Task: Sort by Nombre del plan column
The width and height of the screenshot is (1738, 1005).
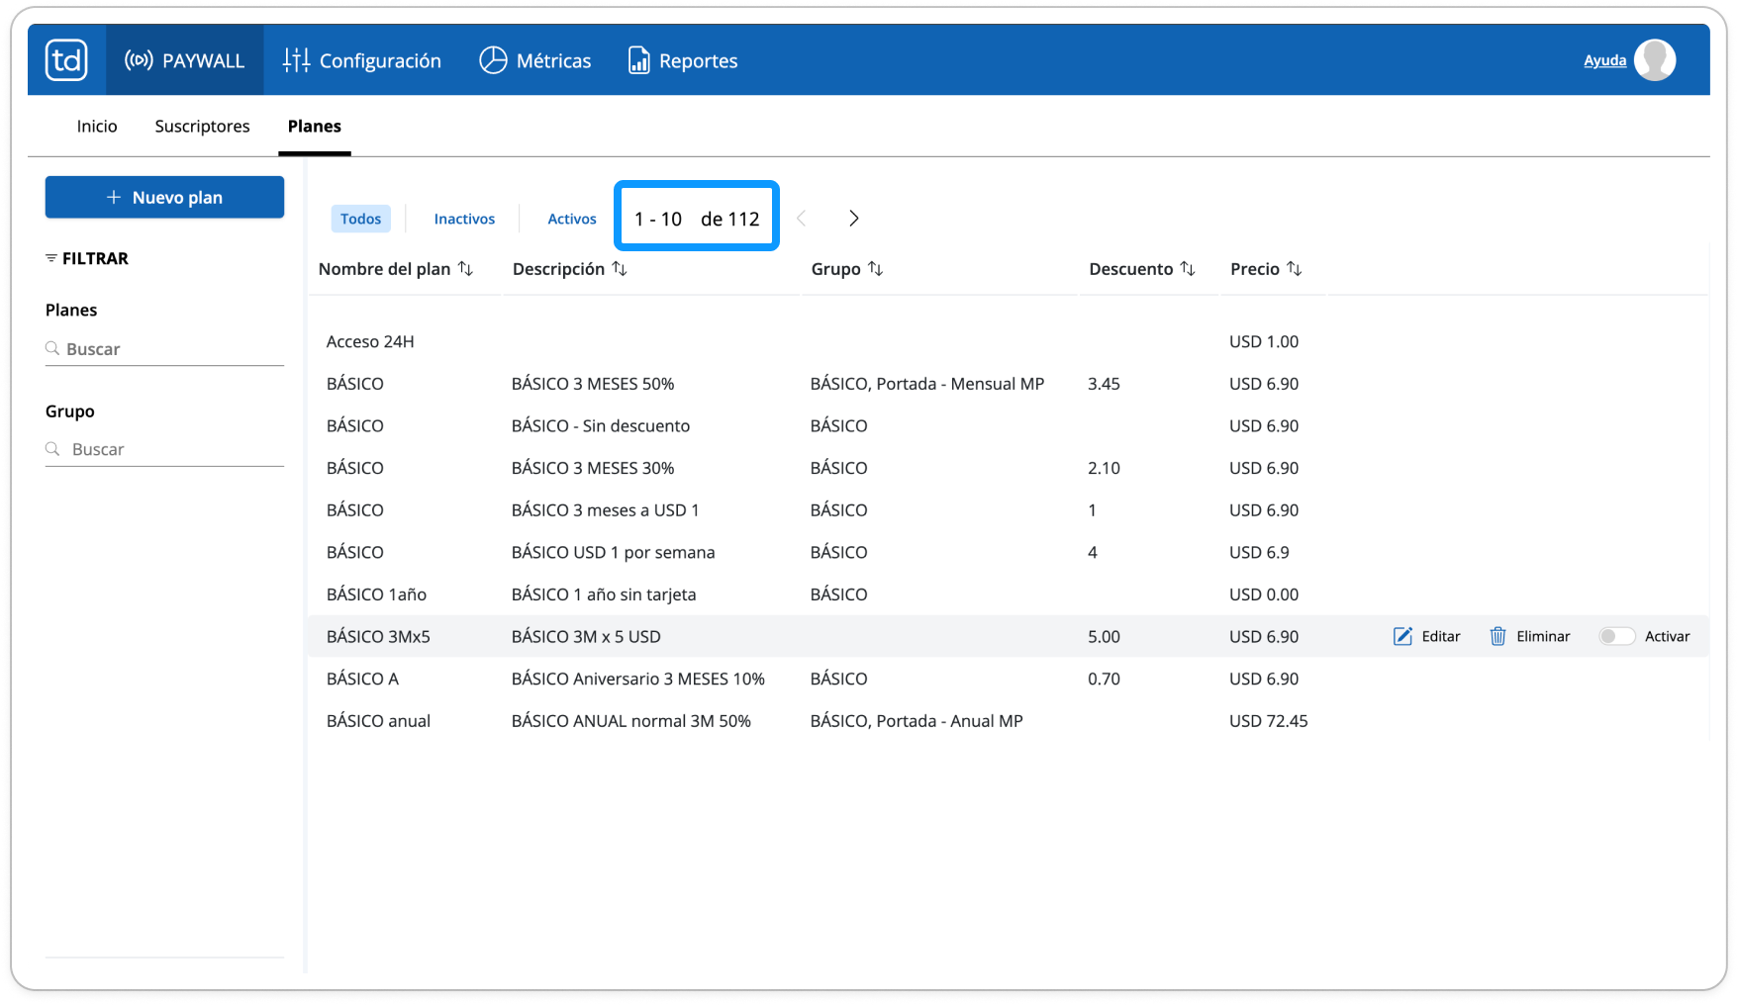Action: (465, 269)
